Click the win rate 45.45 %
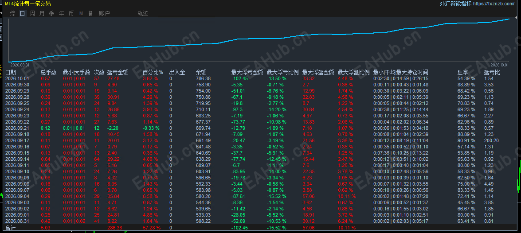 tap(466, 202)
